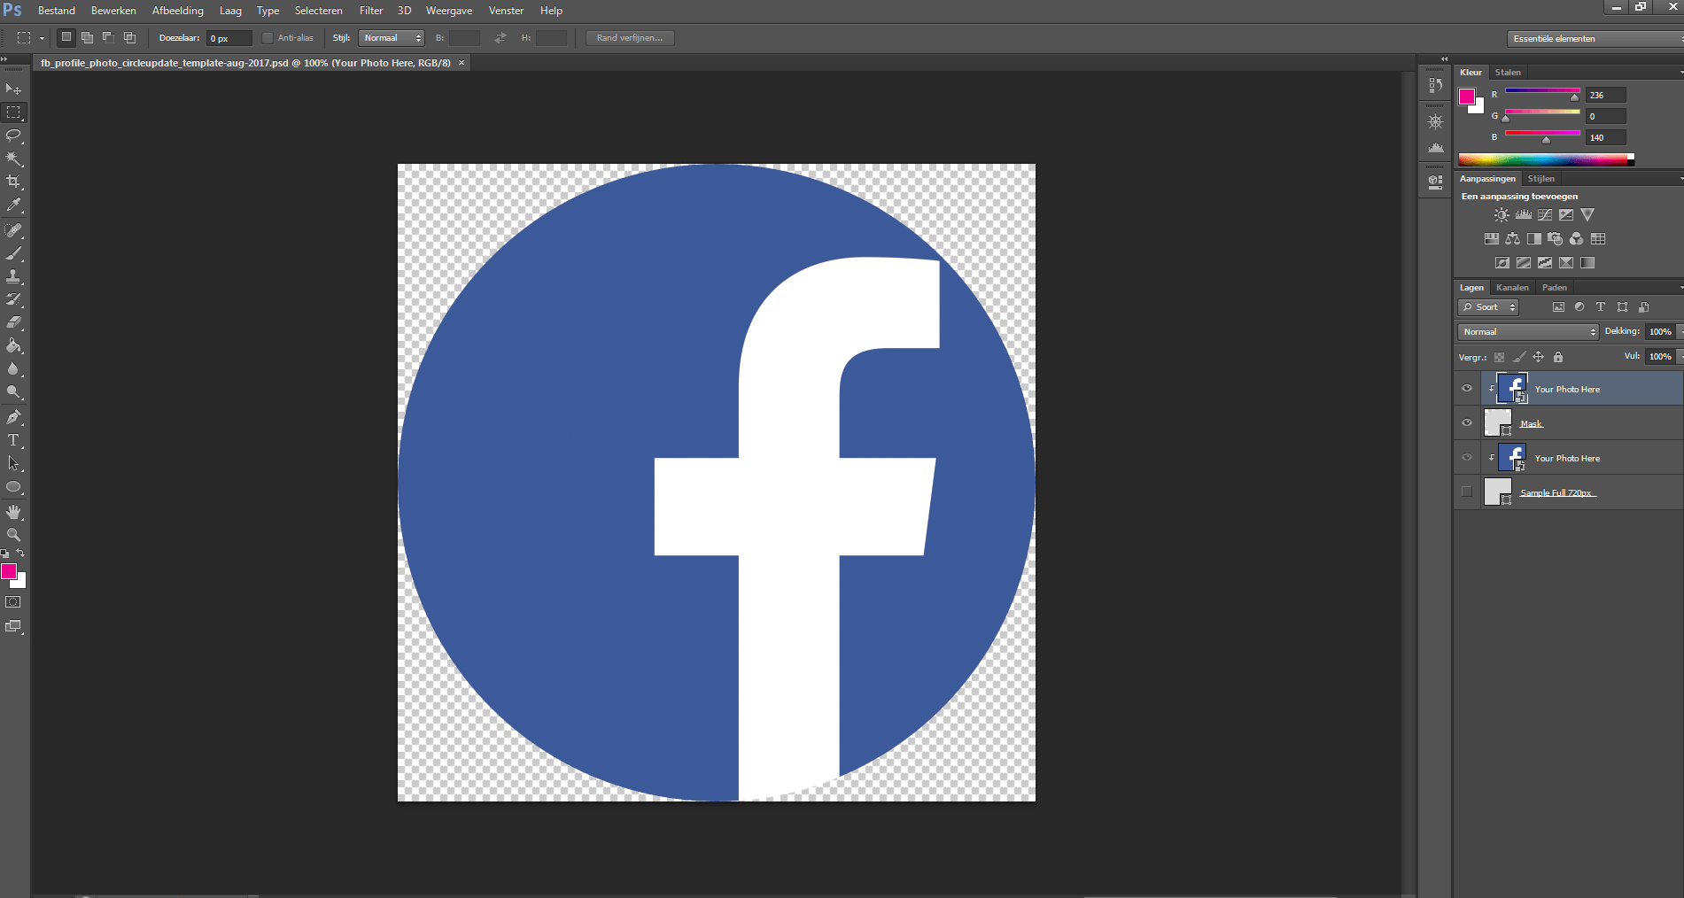The height and width of the screenshot is (898, 1684).
Task: Enable Subtract from Selection mode
Action: click(108, 37)
